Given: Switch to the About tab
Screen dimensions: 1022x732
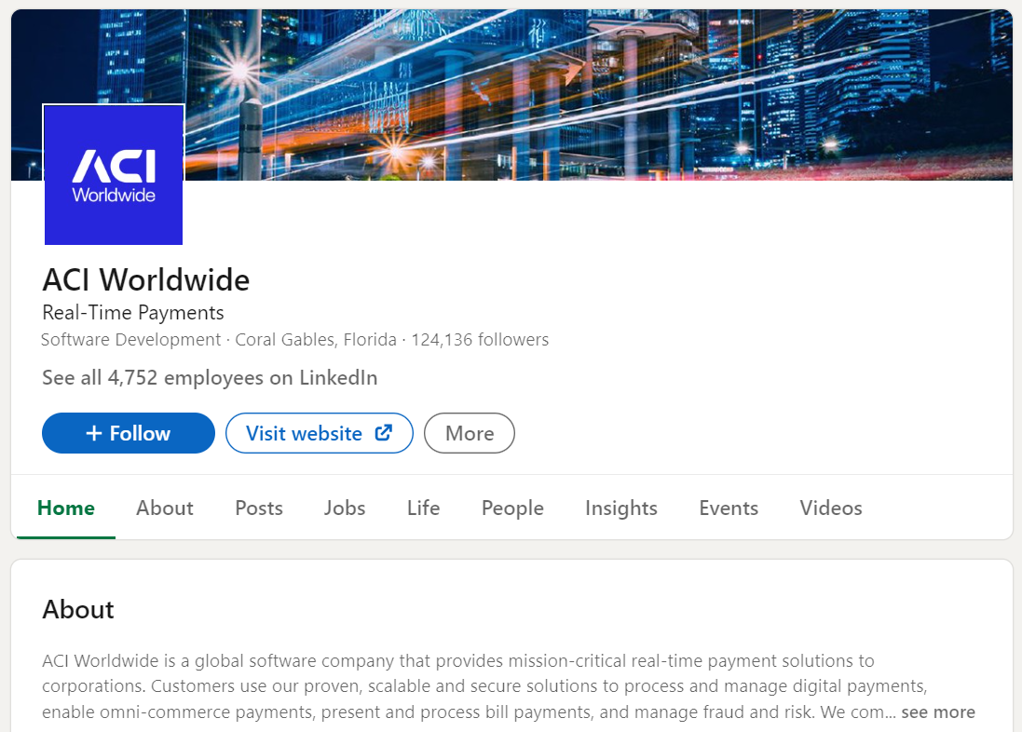Looking at the screenshot, I should (164, 508).
